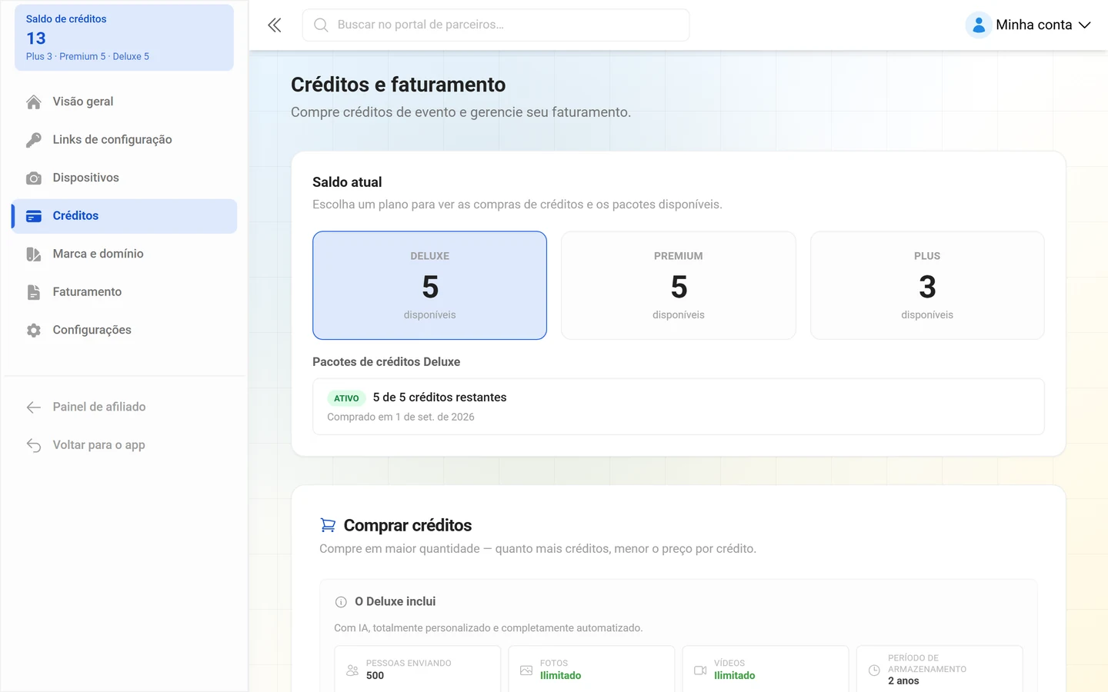Image resolution: width=1108 pixels, height=692 pixels.
Task: Click the user avatar icon
Action: (x=979, y=25)
